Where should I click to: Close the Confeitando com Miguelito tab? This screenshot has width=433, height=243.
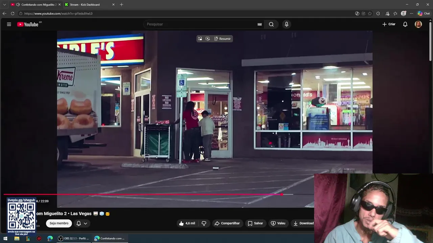[60, 5]
